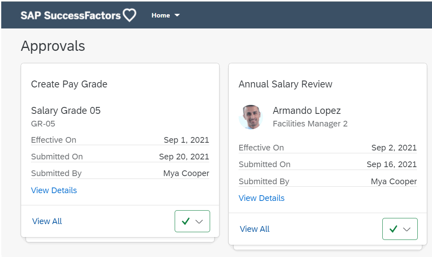This screenshot has height=257, width=432.
Task: Select the Create Pay Grade card title
Action: click(x=69, y=84)
